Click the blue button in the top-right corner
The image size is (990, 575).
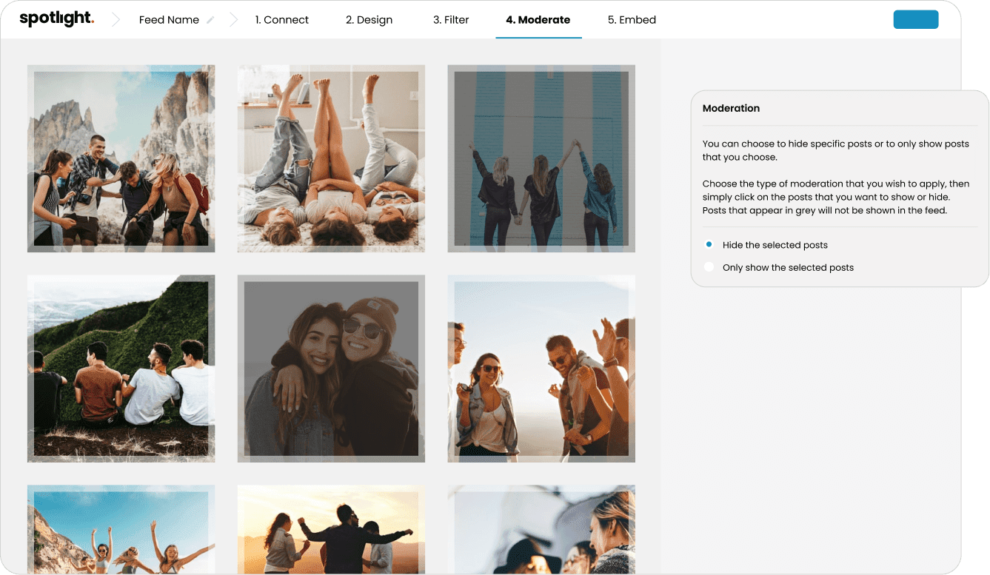click(915, 19)
